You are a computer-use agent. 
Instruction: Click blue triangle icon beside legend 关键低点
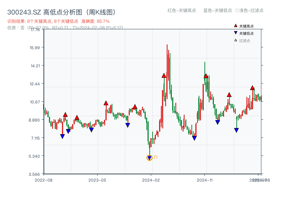tap(236, 33)
